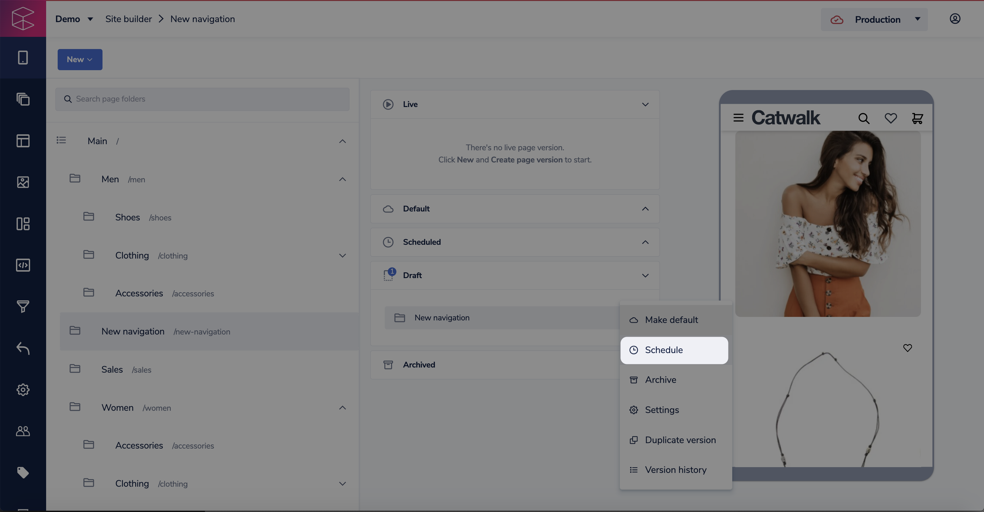Open the users group sidebar icon

(23, 431)
